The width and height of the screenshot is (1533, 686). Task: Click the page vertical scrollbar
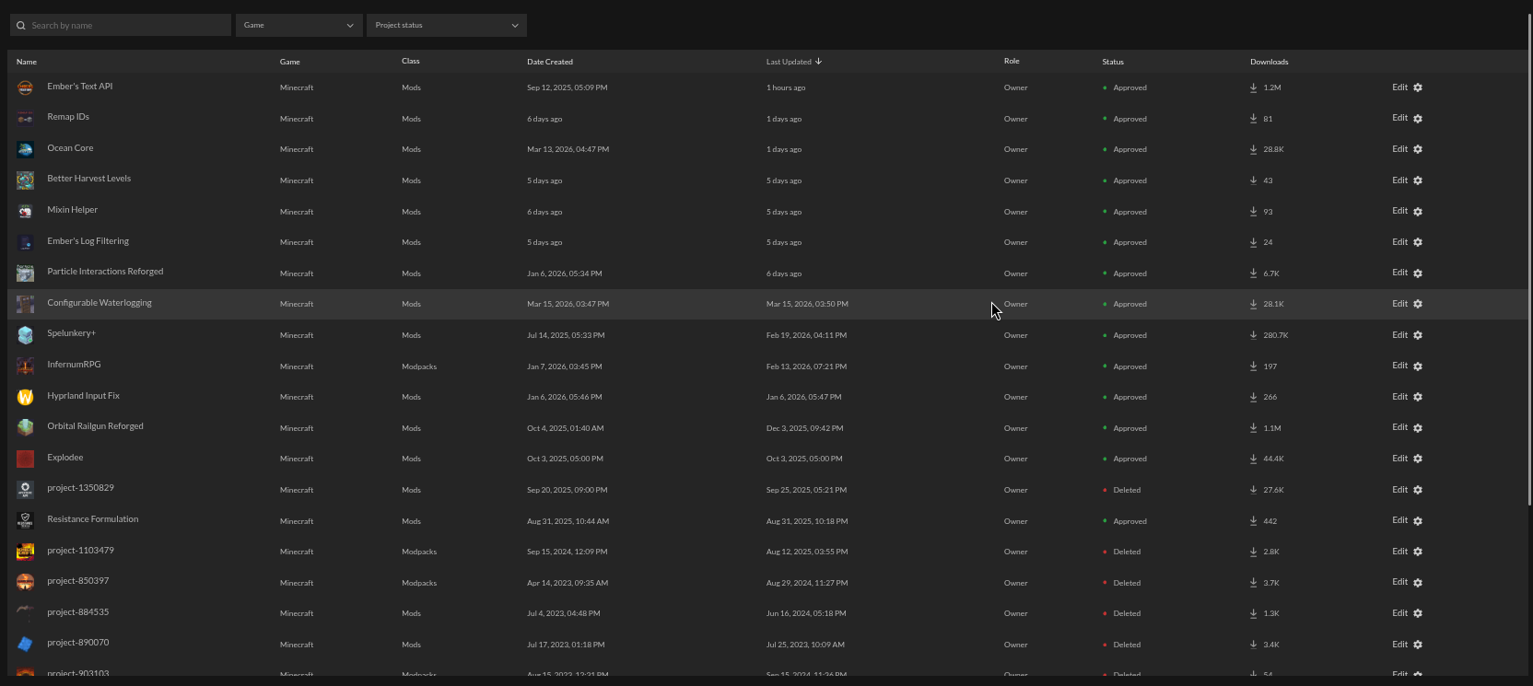click(1529, 258)
